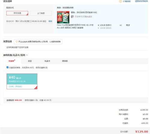
Task: Click 修改 link next to delivery time
Action: pos(50,21)
